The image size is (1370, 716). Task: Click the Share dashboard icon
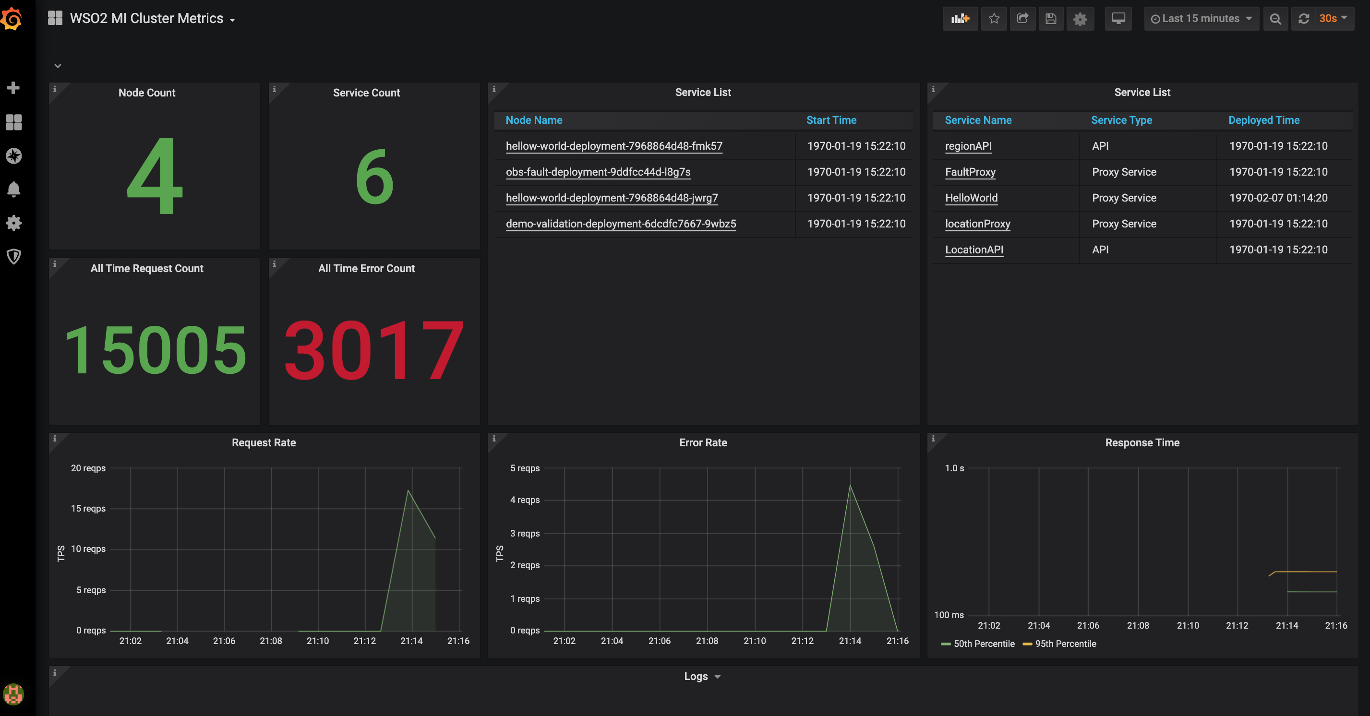[1022, 19]
